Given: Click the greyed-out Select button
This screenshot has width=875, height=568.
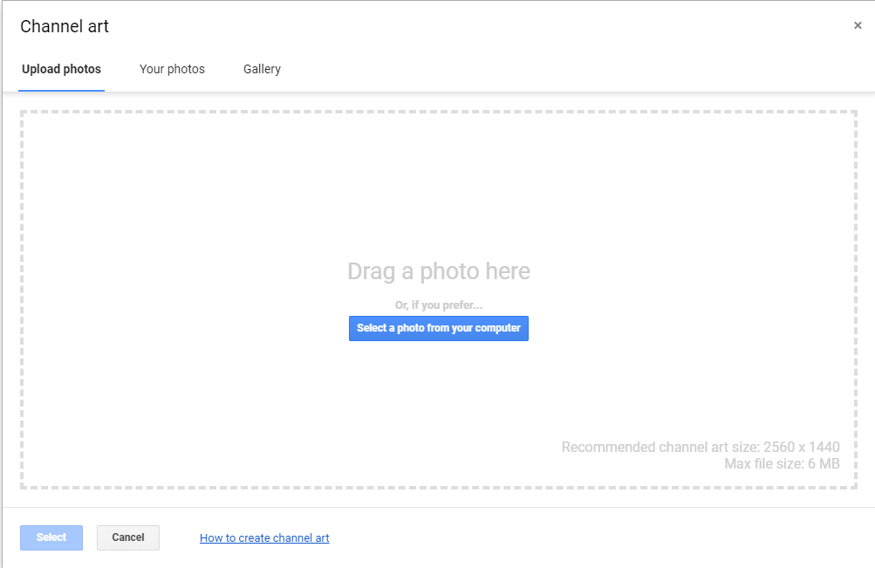Looking at the screenshot, I should coord(51,537).
